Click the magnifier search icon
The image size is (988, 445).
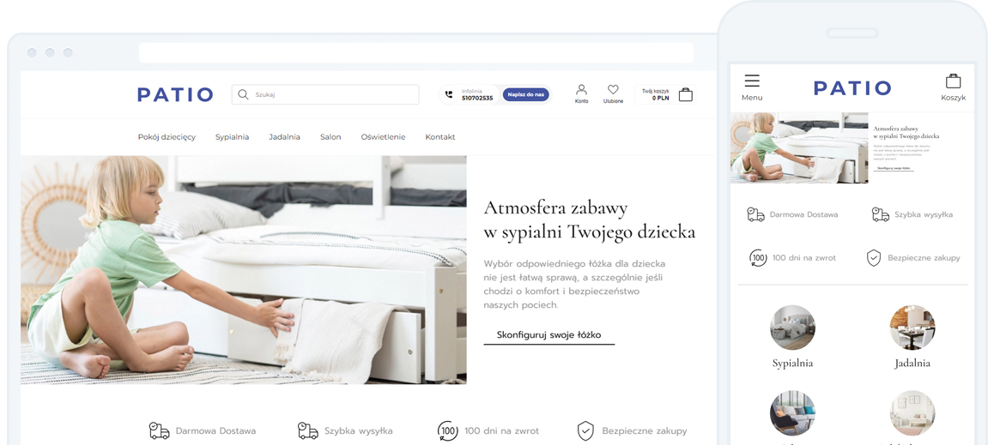click(x=243, y=95)
